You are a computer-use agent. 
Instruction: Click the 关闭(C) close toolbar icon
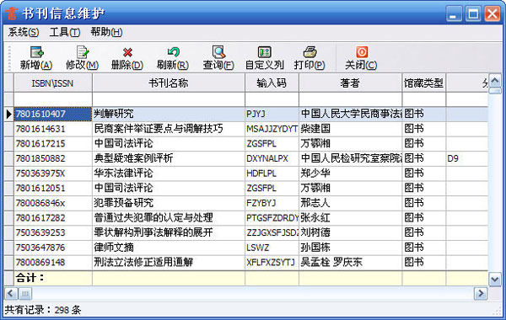point(362,52)
